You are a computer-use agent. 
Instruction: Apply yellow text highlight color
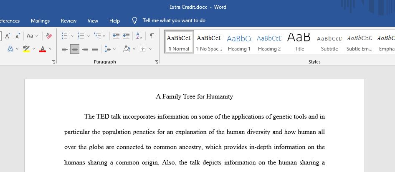pos(26,48)
